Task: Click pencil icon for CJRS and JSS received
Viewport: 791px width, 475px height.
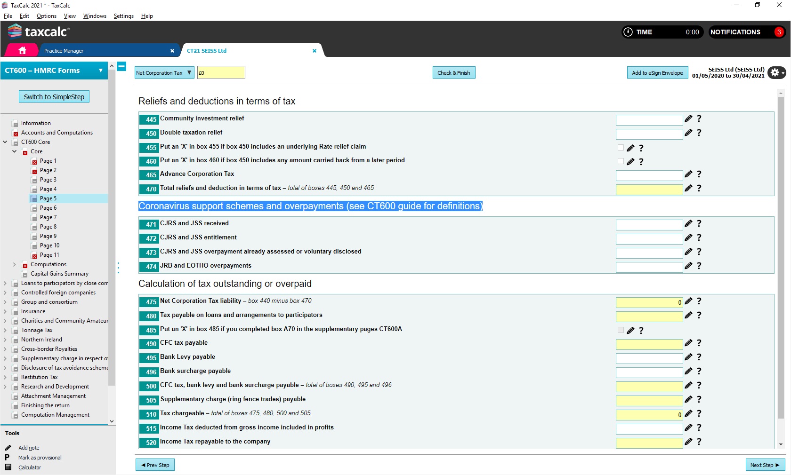Action: click(688, 224)
